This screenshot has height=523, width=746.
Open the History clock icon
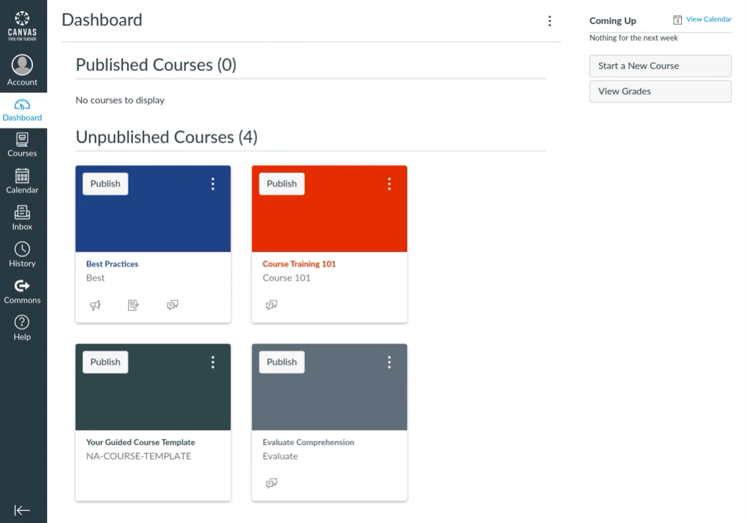[x=23, y=249]
